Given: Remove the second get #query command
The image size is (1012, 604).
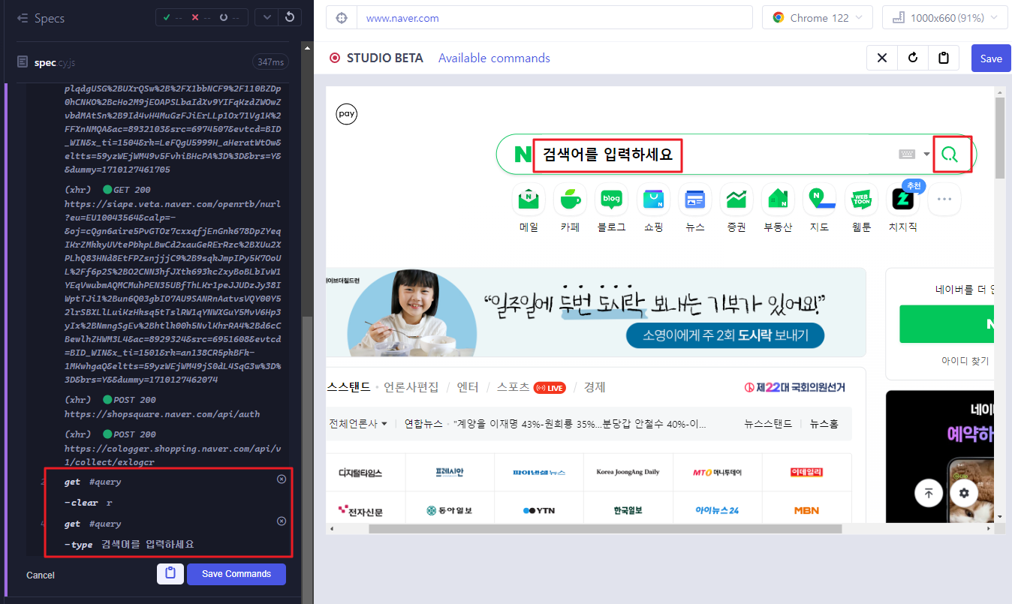Looking at the screenshot, I should pos(281,521).
